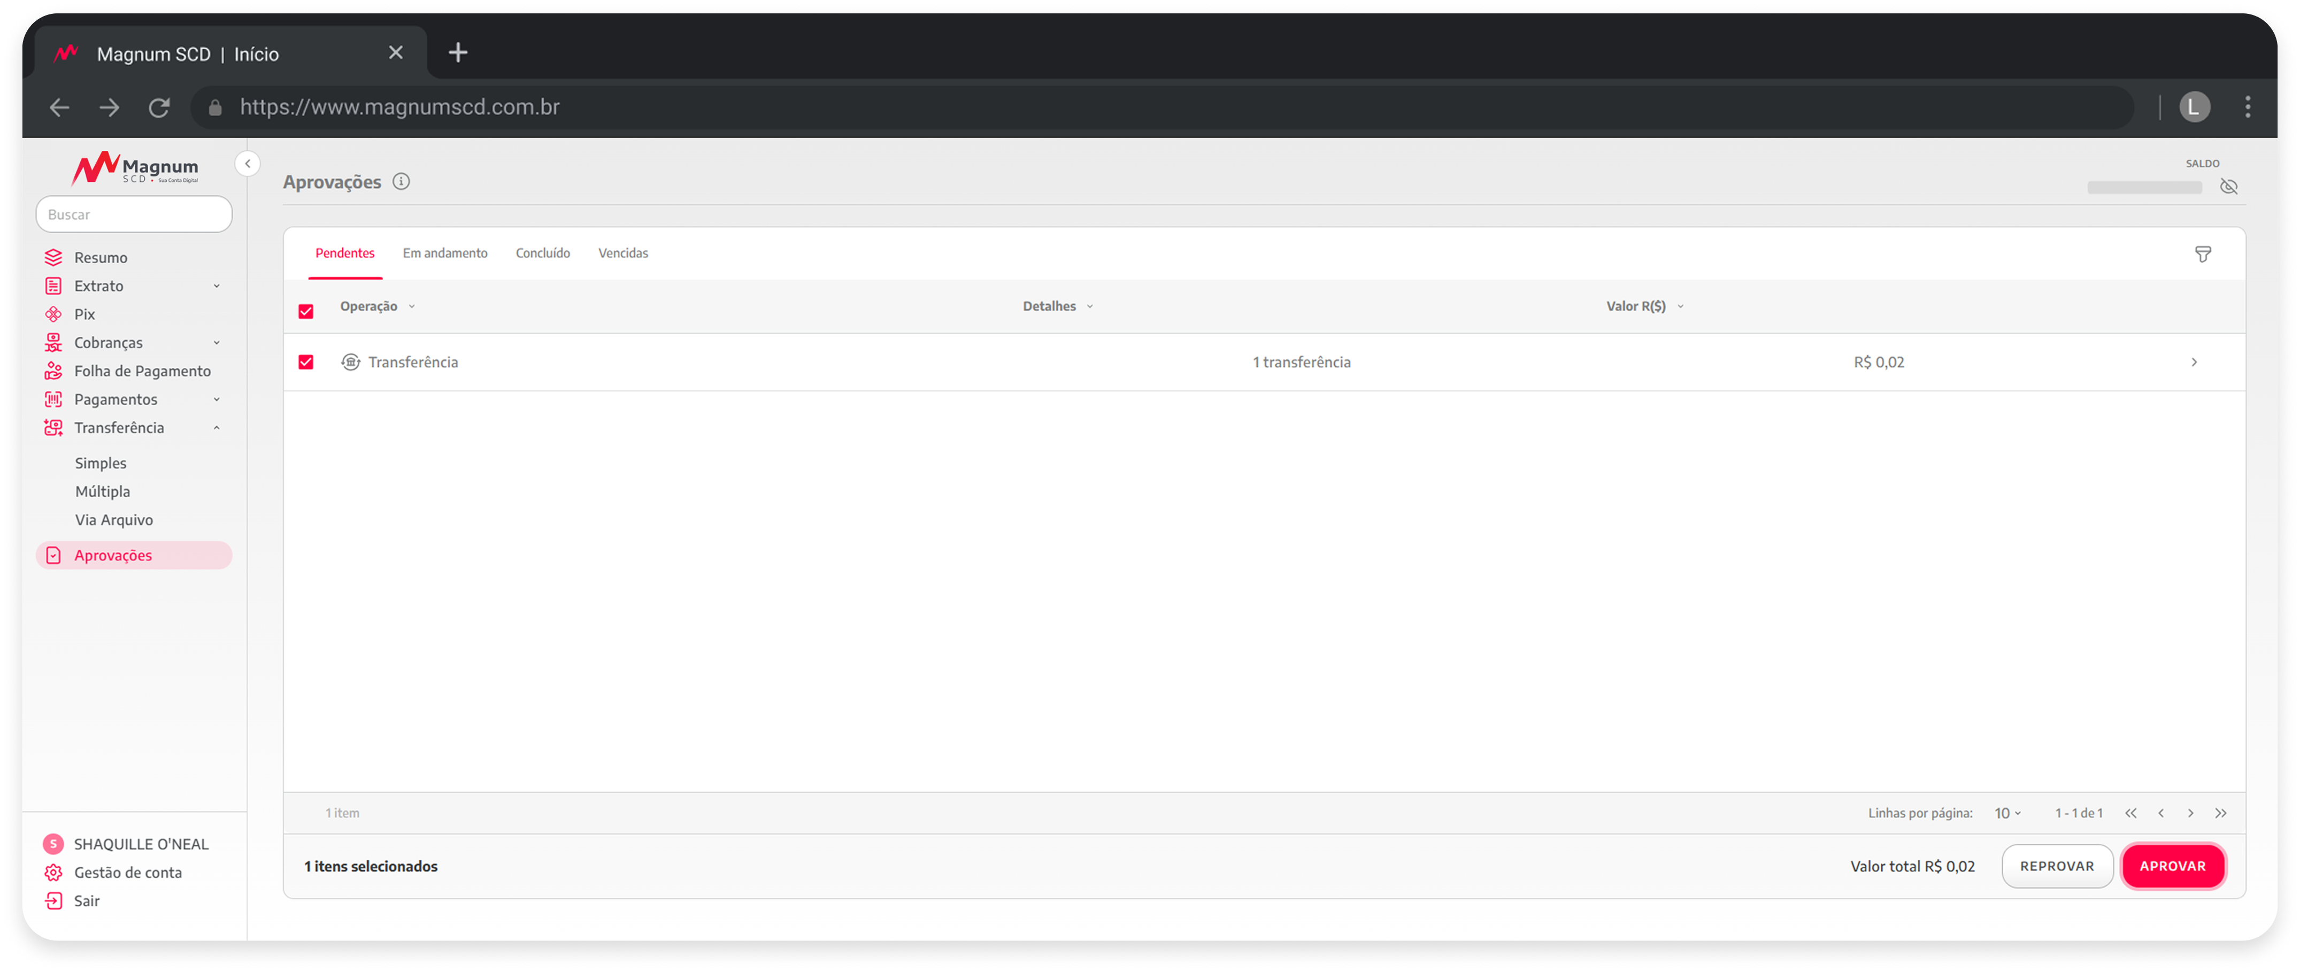This screenshot has height=972, width=2300.
Task: Click the Cobranças sidebar icon
Action: coord(53,343)
